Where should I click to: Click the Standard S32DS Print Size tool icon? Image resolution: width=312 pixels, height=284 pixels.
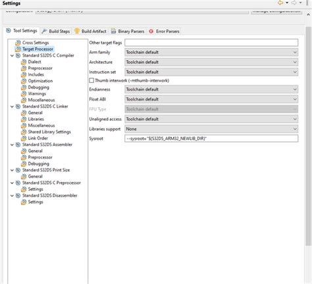tap(18, 170)
